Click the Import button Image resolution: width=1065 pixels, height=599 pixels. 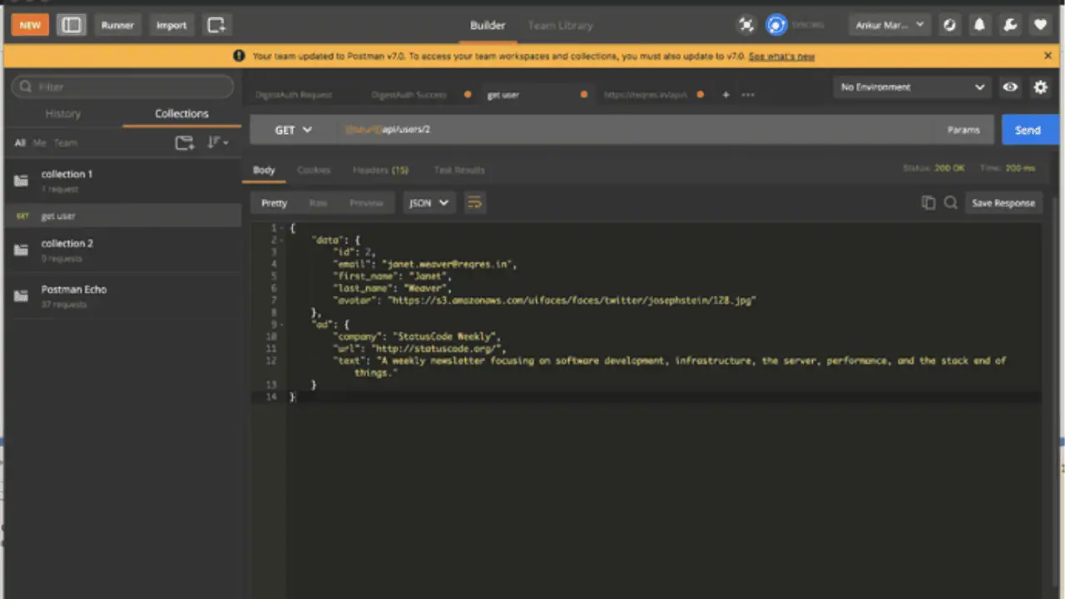[x=171, y=25]
